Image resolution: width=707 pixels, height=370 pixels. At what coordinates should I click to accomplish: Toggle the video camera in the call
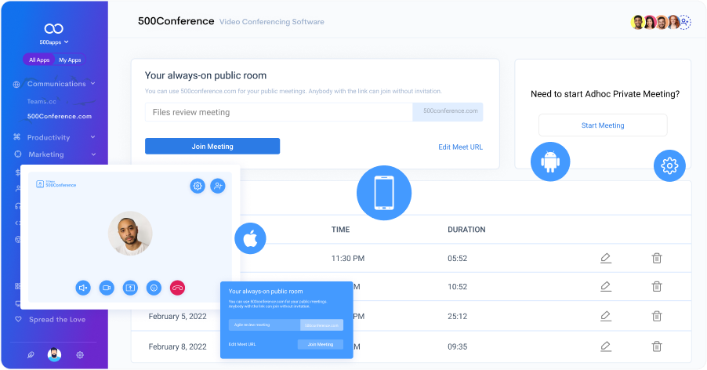tap(107, 288)
